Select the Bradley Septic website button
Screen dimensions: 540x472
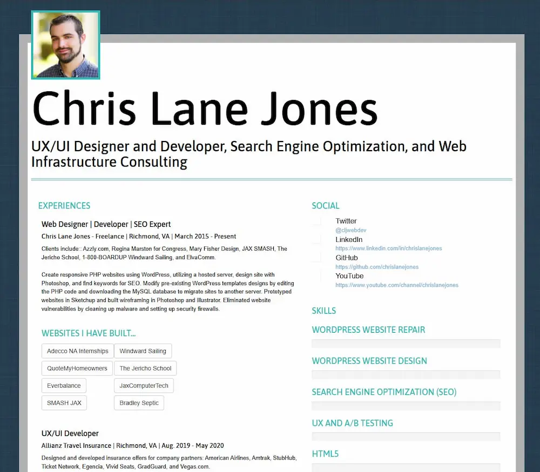(139, 402)
